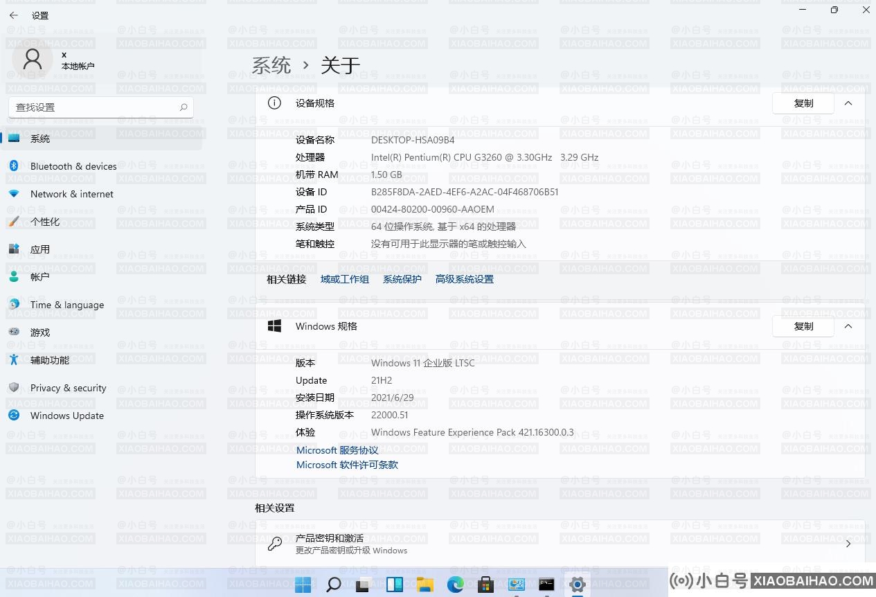Screen dimensions: 876x597
Task: Open taskbar Search magnifier
Action: (x=333, y=585)
